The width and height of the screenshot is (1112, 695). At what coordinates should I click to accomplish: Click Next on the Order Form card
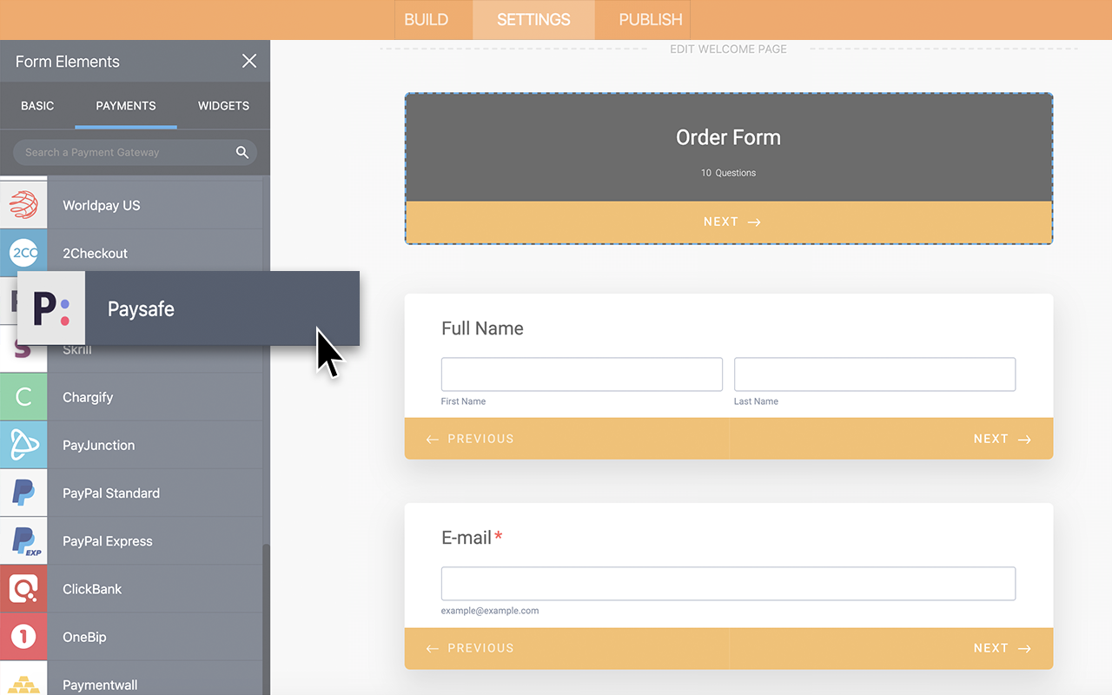tap(730, 222)
